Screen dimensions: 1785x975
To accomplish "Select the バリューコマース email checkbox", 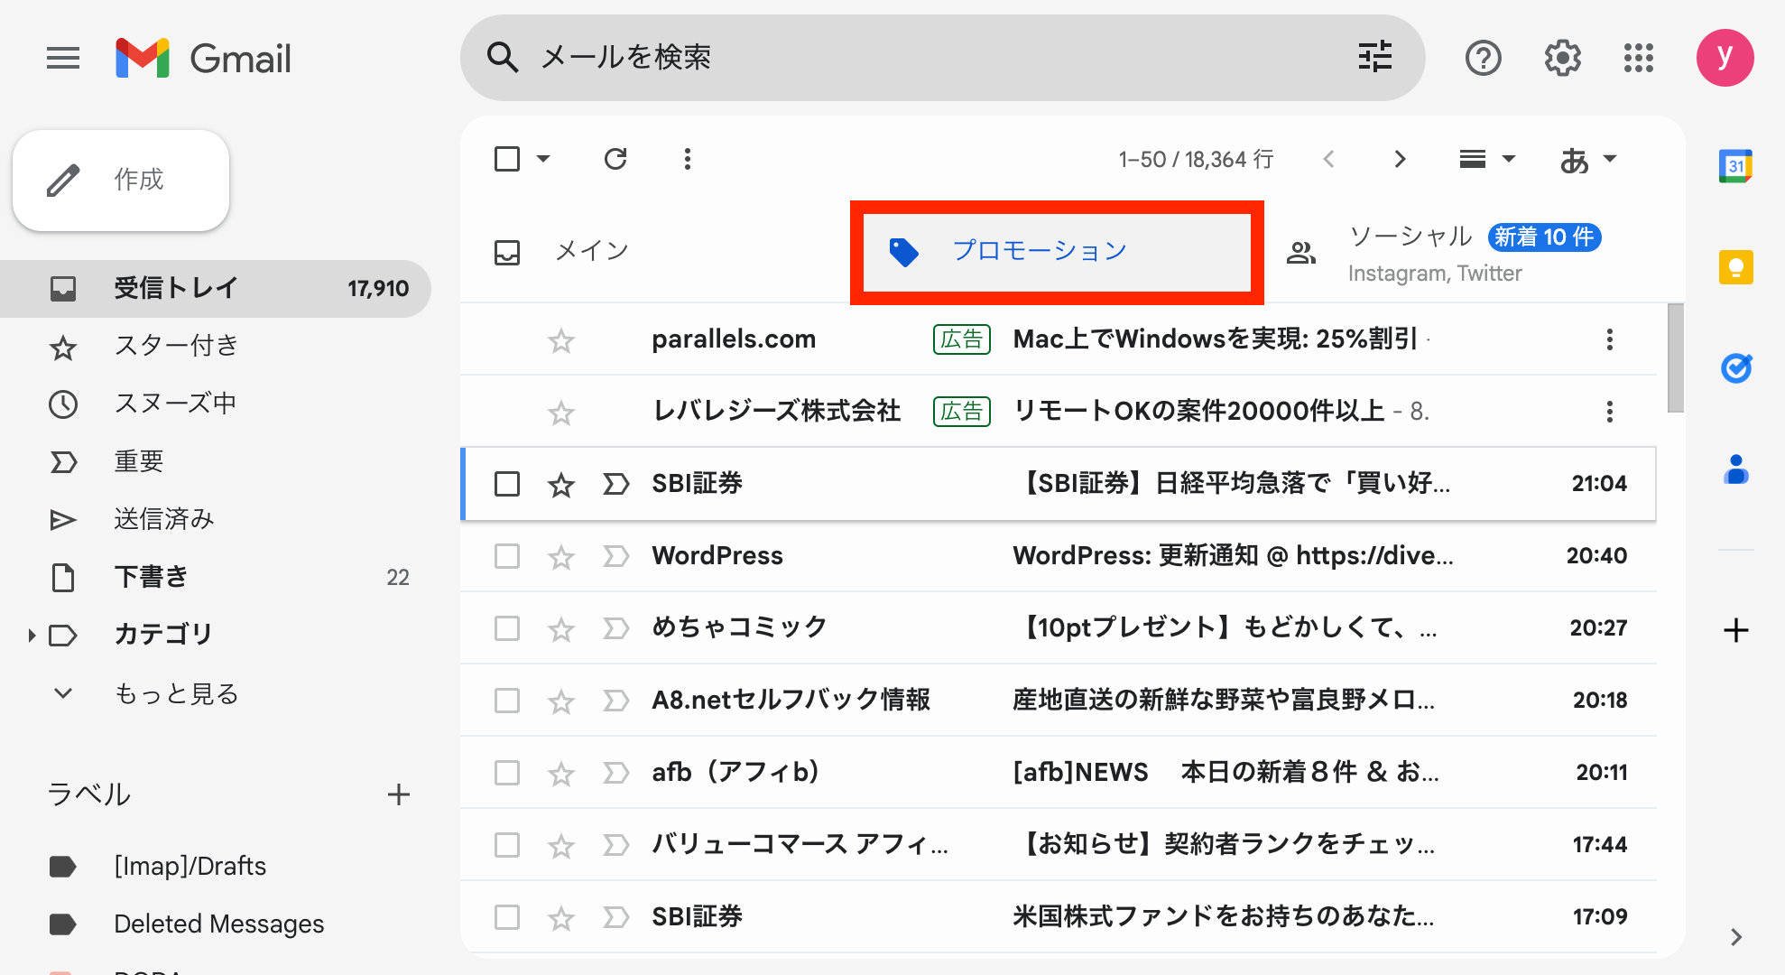I will point(507,845).
